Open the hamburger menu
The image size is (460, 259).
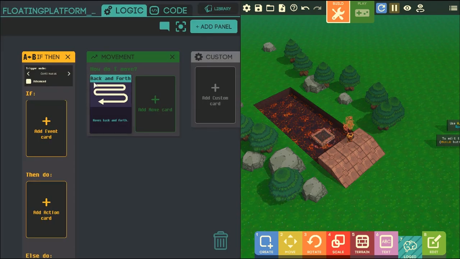(x=453, y=8)
